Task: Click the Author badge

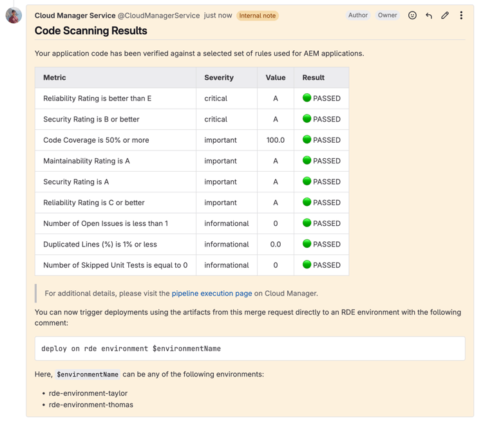Action: [x=358, y=15]
